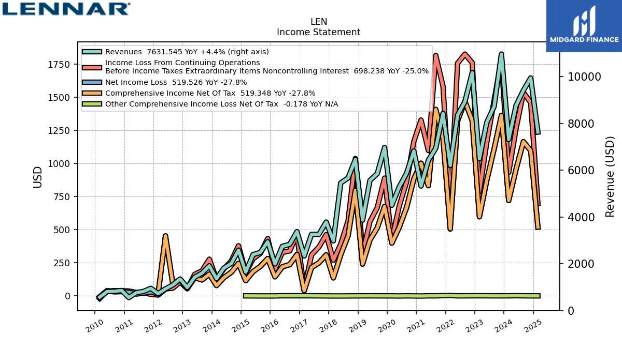Click the 2012 x-axis label
This screenshot has height=349, width=622.
(x=152, y=325)
